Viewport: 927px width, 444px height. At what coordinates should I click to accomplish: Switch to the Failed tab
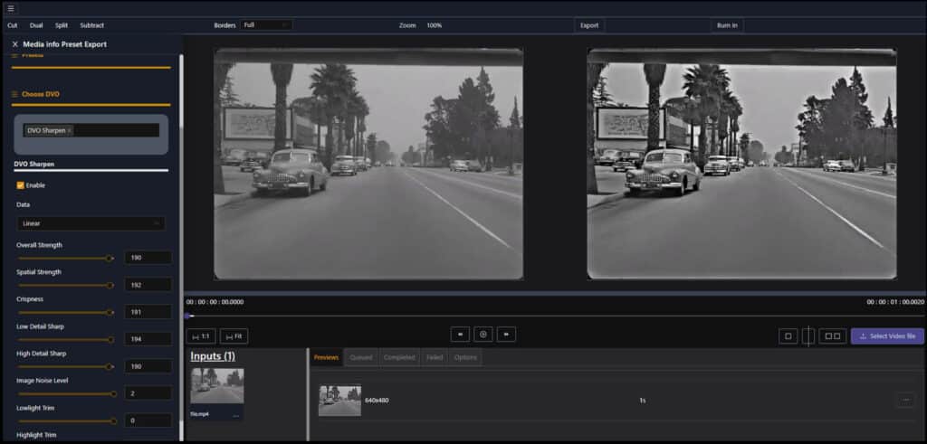[435, 357]
